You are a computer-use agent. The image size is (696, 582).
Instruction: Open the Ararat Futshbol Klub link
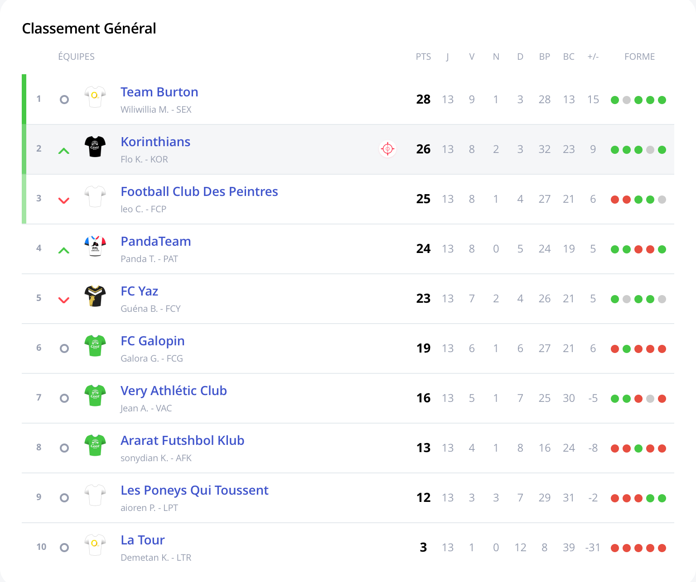pos(182,441)
